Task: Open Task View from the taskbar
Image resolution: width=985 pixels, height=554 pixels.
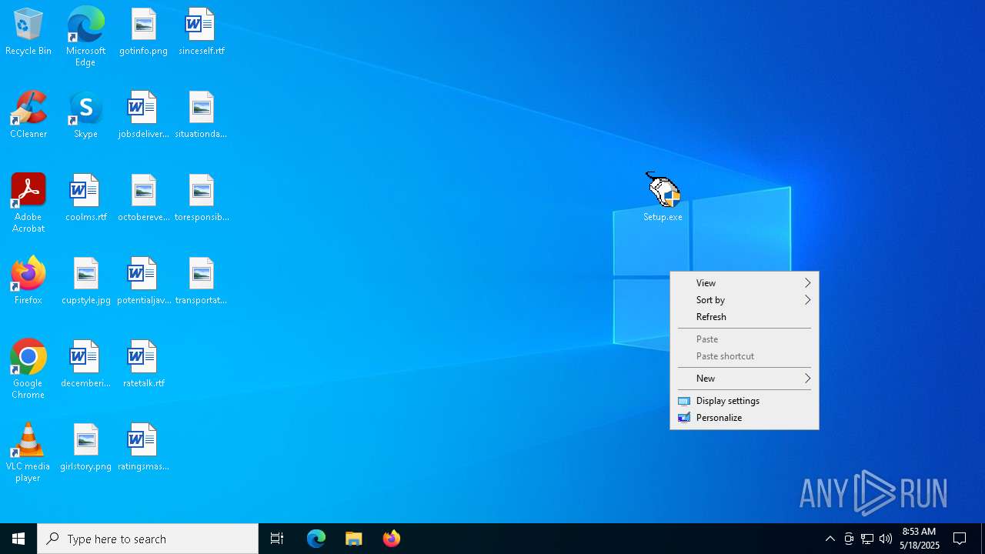Action: pyautogui.click(x=277, y=539)
